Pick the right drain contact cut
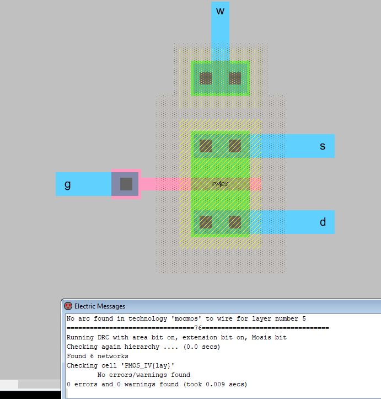The image size is (381, 399). point(235,222)
